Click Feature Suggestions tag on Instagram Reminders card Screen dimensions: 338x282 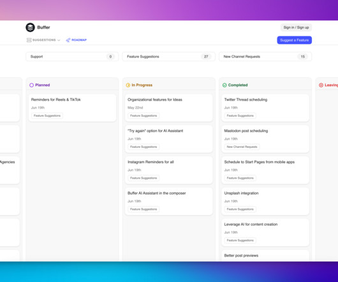143,178
